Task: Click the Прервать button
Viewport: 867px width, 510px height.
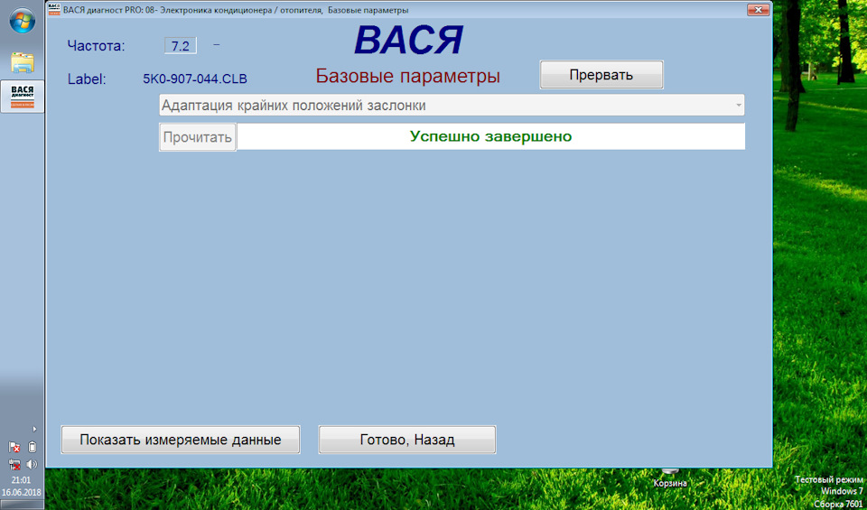Action: click(x=601, y=75)
